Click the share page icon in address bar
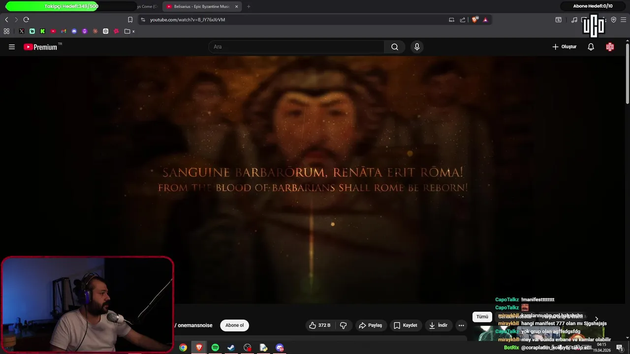This screenshot has width=630, height=354. [x=463, y=20]
